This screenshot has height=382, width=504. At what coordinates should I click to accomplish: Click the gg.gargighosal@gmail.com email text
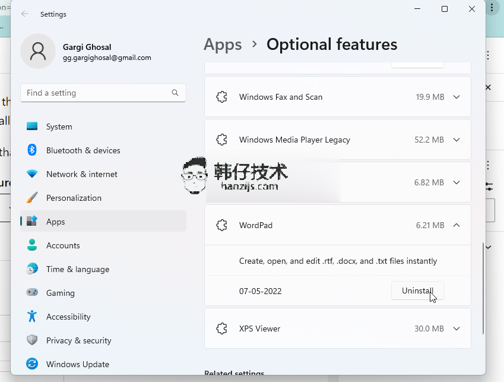pos(107,58)
